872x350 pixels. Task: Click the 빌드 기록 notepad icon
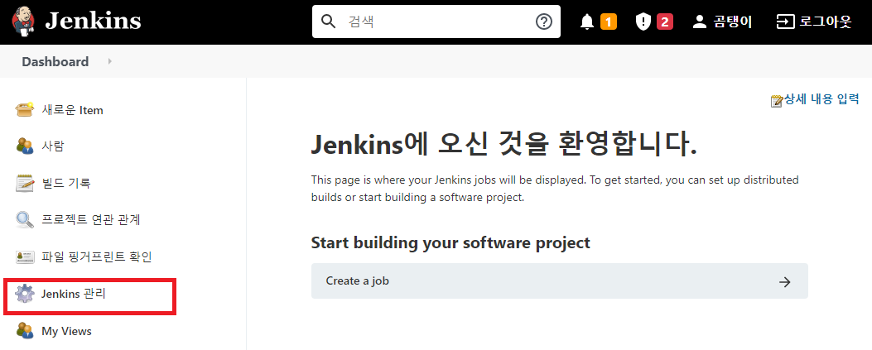25,184
